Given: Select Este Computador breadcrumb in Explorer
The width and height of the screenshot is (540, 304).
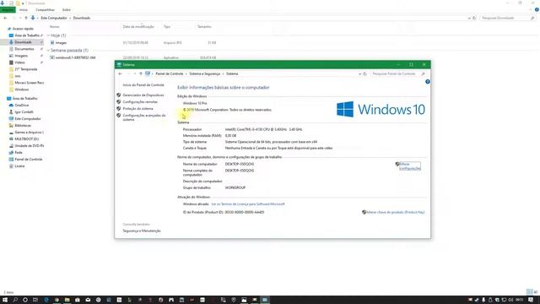Looking at the screenshot, I should [x=54, y=18].
